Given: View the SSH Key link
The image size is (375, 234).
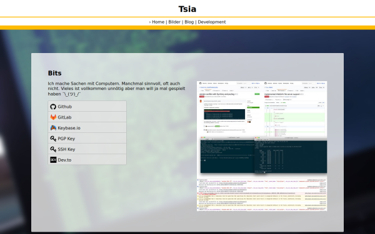Looking at the screenshot, I should coord(87,149).
